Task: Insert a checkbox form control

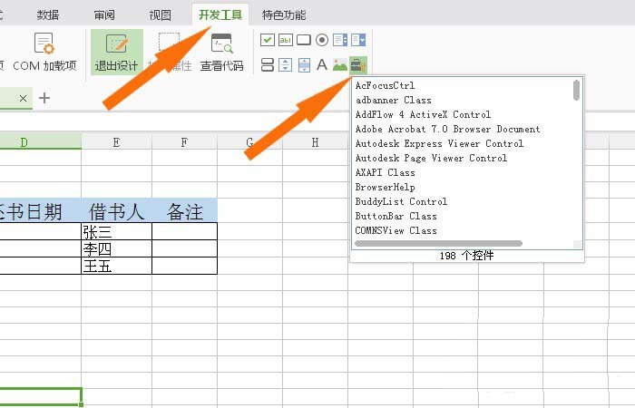Action: (268, 40)
